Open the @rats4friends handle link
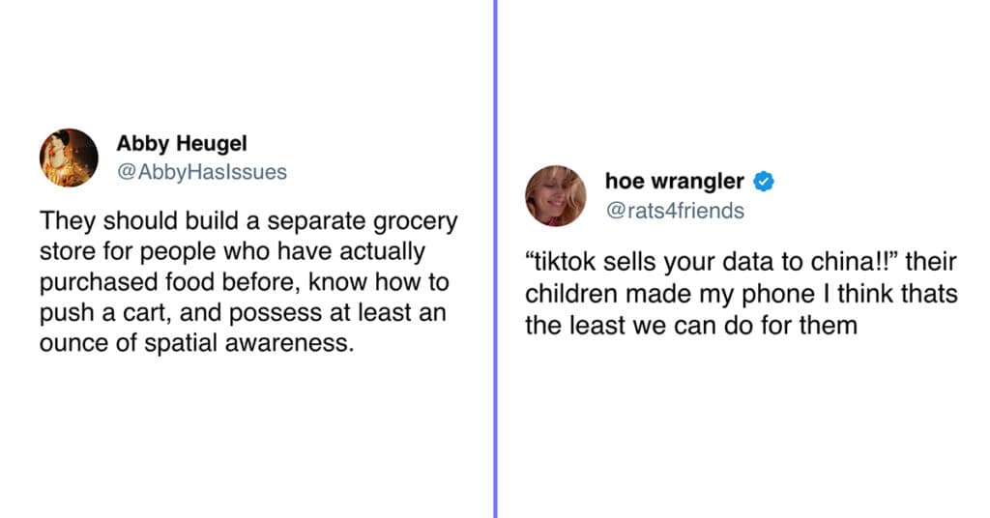The image size is (990, 518). (x=675, y=210)
